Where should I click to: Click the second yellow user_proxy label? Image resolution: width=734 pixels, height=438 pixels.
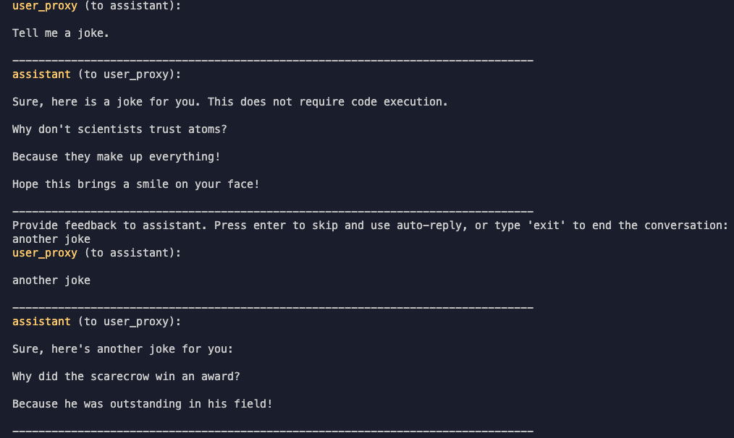pyautogui.click(x=45, y=253)
